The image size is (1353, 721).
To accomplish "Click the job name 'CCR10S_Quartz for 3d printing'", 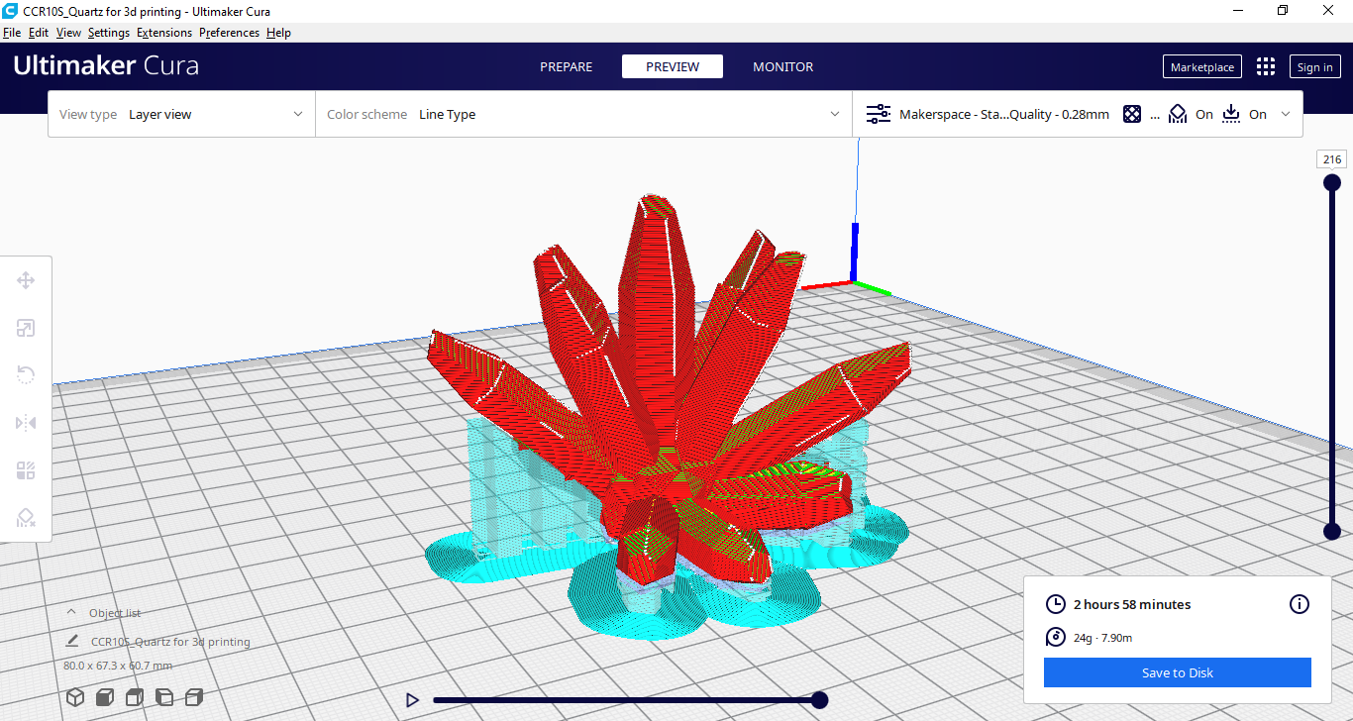I will click(170, 642).
